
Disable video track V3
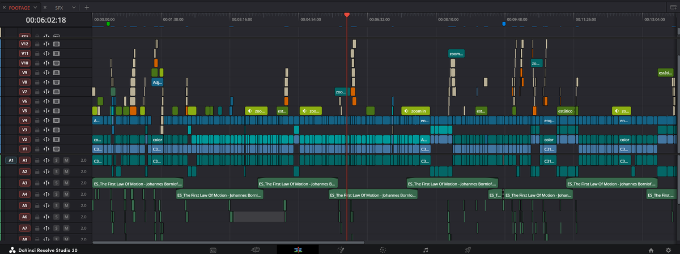click(x=57, y=130)
